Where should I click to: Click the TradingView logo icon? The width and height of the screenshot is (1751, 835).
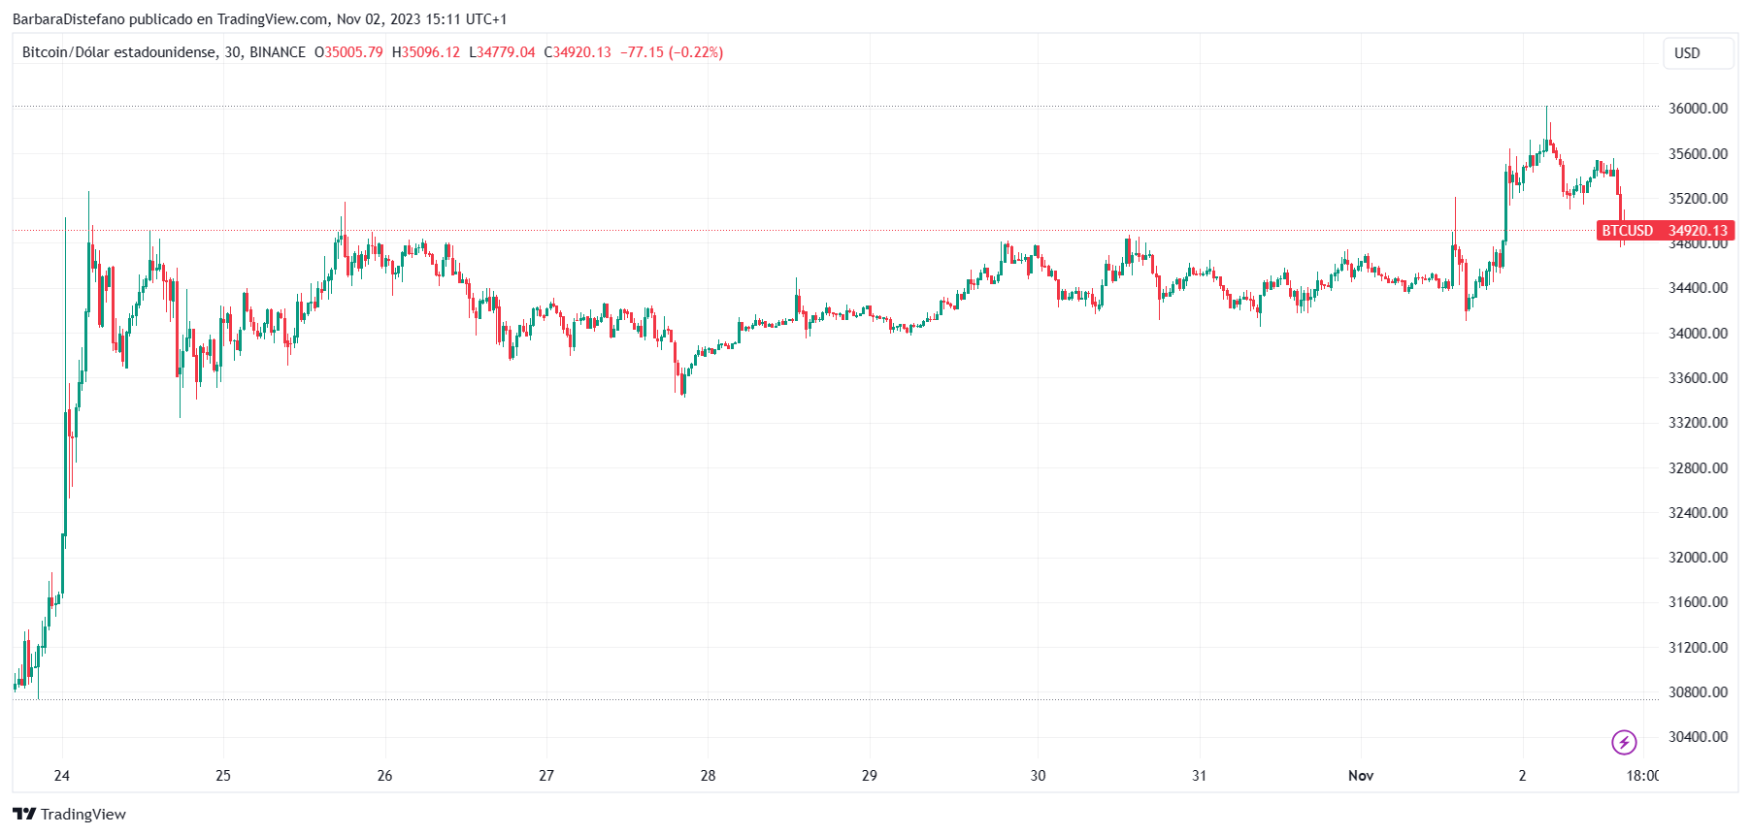[x=24, y=814]
